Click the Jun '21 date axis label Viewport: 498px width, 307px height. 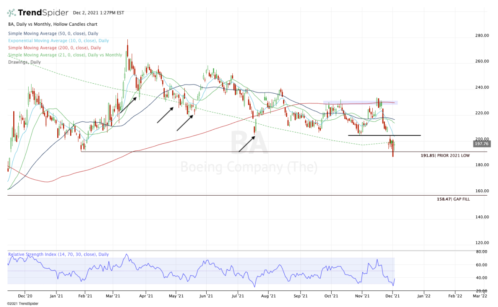coord(206,296)
